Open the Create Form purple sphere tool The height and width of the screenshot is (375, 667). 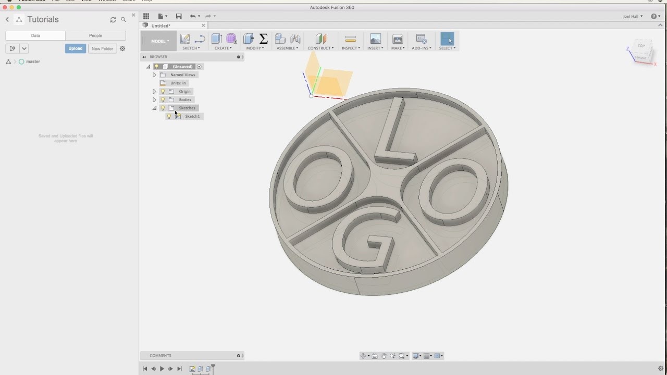tap(231, 39)
